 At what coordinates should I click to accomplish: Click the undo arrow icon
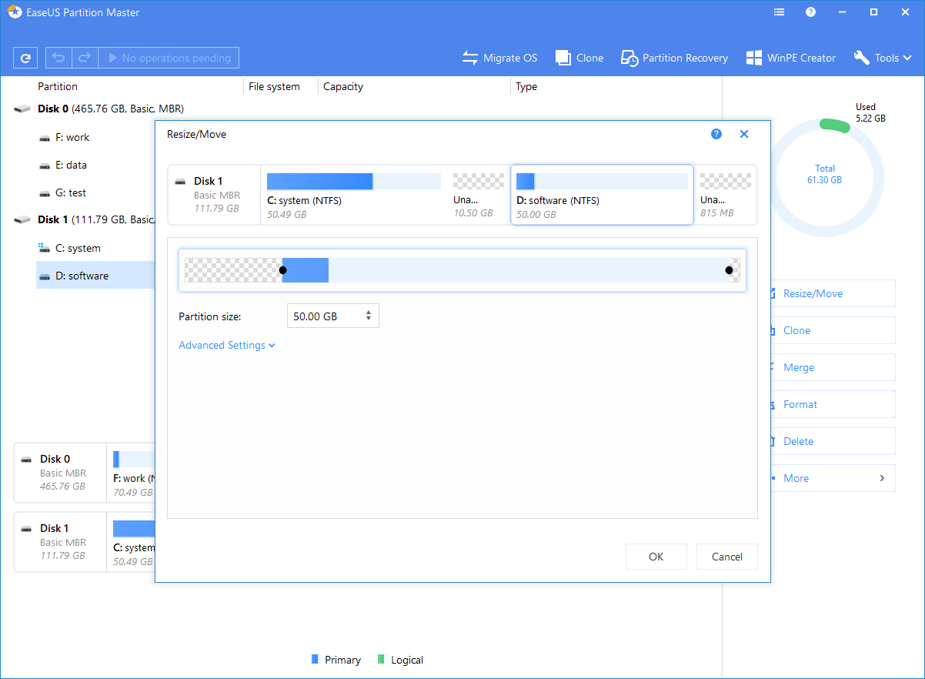coord(58,58)
